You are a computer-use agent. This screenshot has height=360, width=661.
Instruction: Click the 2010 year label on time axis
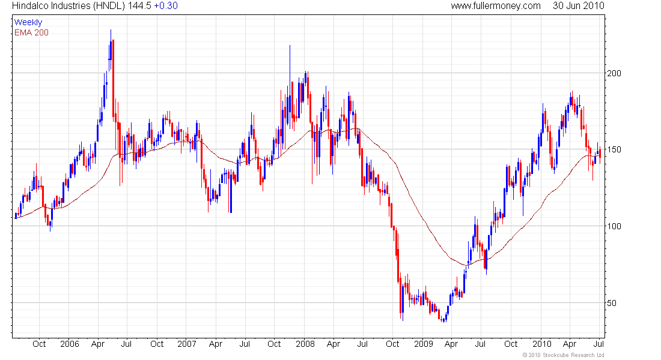click(x=541, y=344)
